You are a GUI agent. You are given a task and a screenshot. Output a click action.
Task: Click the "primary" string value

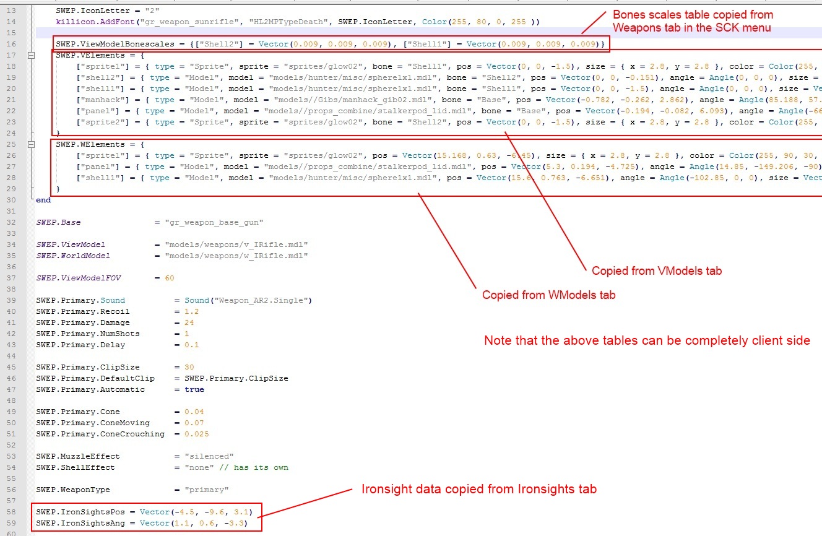(207, 490)
